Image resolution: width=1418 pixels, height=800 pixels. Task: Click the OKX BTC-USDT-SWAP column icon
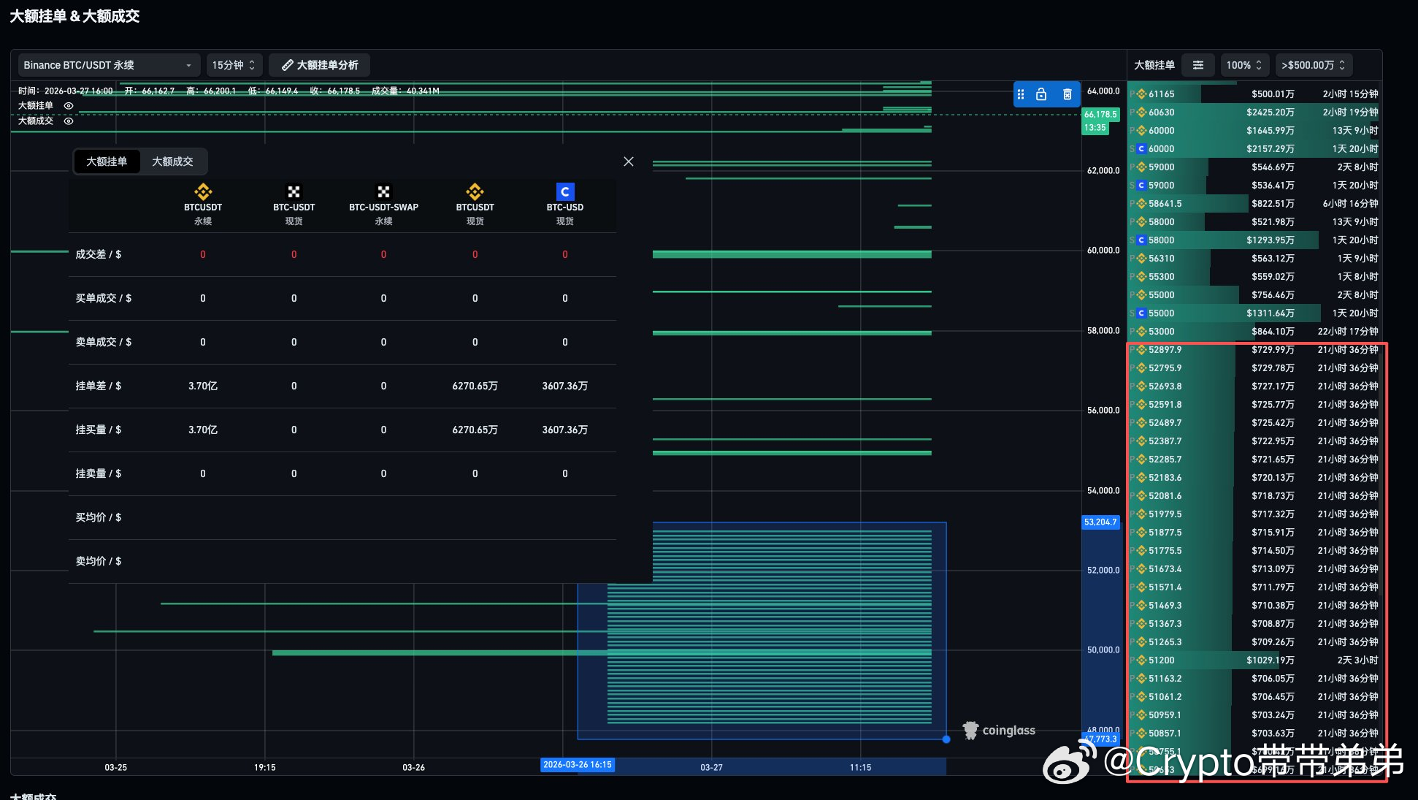click(x=383, y=191)
